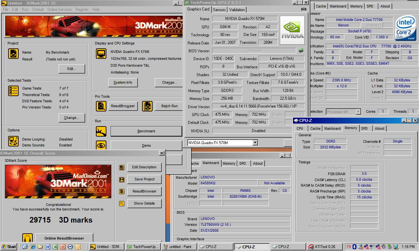This screenshot has width=419, height=251.
Task: Select the SPD tab in front CPU-Z window
Action: tap(364, 128)
